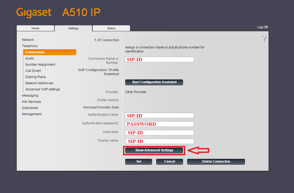This screenshot has width=294, height=193.
Task: Open the help question mark icon
Action: pyautogui.click(x=264, y=38)
